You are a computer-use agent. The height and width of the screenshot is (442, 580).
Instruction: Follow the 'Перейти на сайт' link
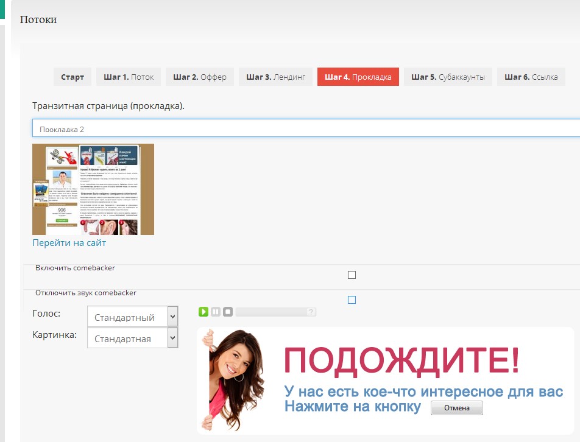69,243
